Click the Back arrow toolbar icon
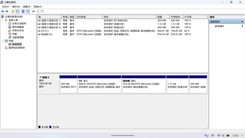 pyautogui.click(x=3, y=11)
